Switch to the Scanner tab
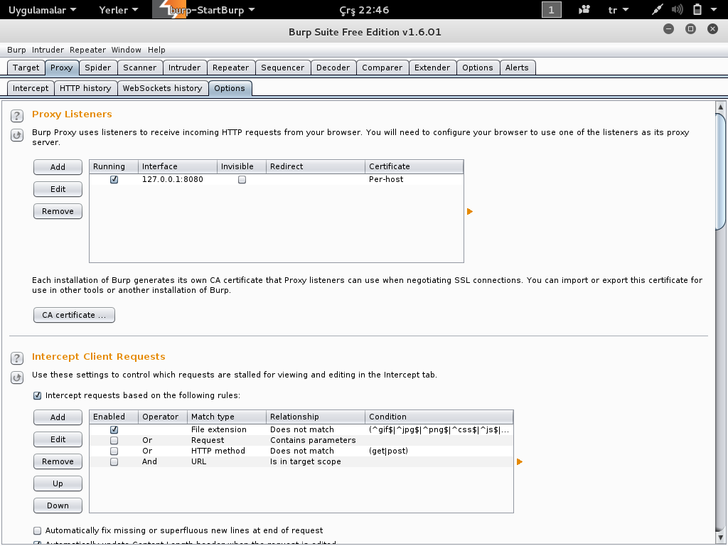728x546 pixels. click(140, 68)
